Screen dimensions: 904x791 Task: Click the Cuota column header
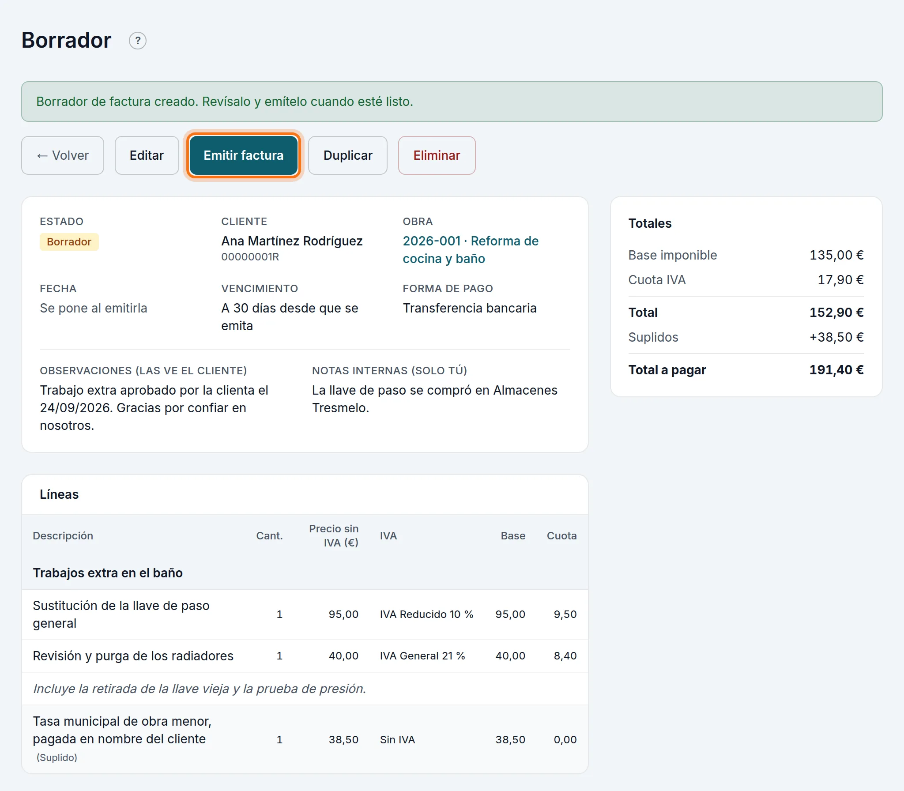(562, 536)
